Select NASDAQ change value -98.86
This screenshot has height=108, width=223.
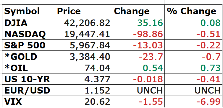click(x=138, y=34)
